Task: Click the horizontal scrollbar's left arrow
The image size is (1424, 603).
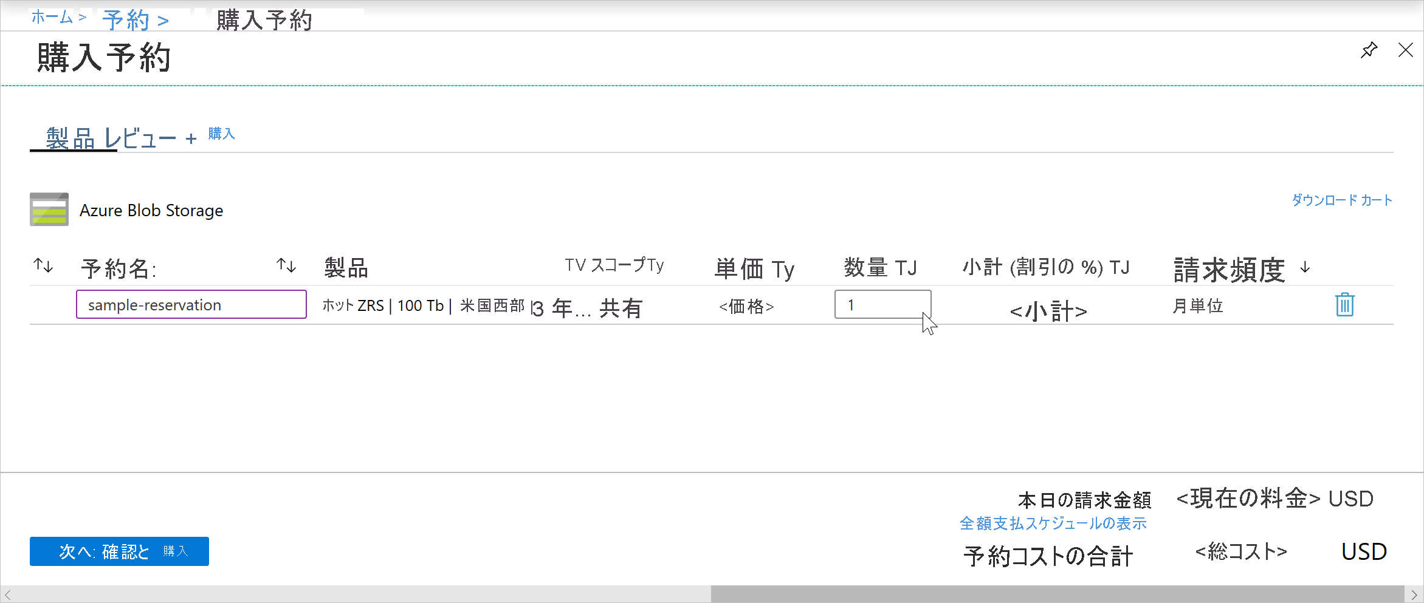Action: [7, 594]
